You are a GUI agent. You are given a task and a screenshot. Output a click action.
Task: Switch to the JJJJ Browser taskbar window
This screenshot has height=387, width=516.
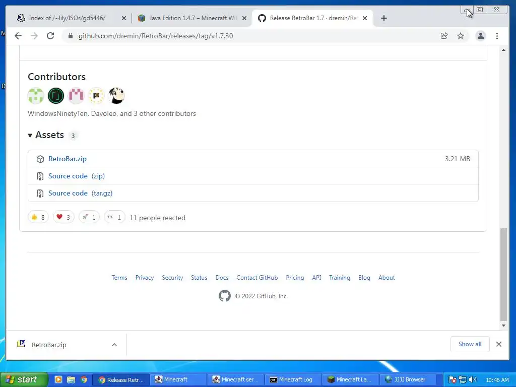408,379
